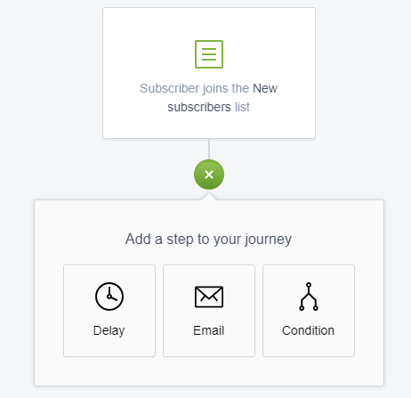Click the 'Subscriber joins the' text
This screenshot has height=398, width=411.
coord(194,88)
